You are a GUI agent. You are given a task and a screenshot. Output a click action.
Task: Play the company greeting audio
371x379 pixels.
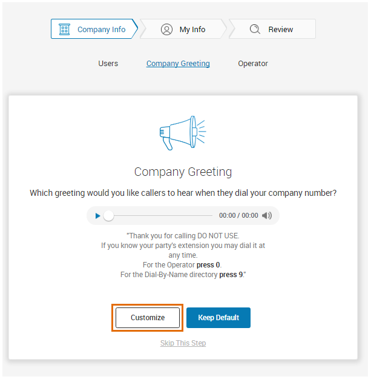pyautogui.click(x=97, y=216)
